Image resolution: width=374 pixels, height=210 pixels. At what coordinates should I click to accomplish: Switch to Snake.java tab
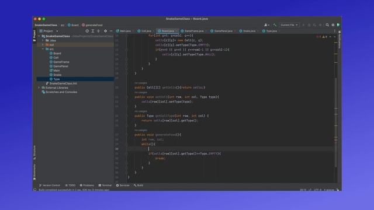click(x=248, y=31)
